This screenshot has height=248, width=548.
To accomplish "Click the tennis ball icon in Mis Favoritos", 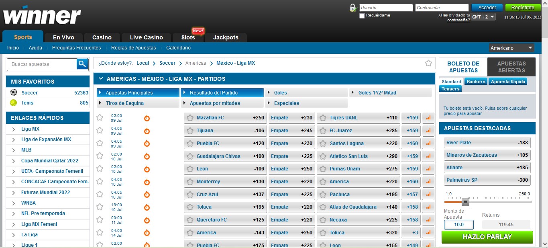I will click(14, 103).
